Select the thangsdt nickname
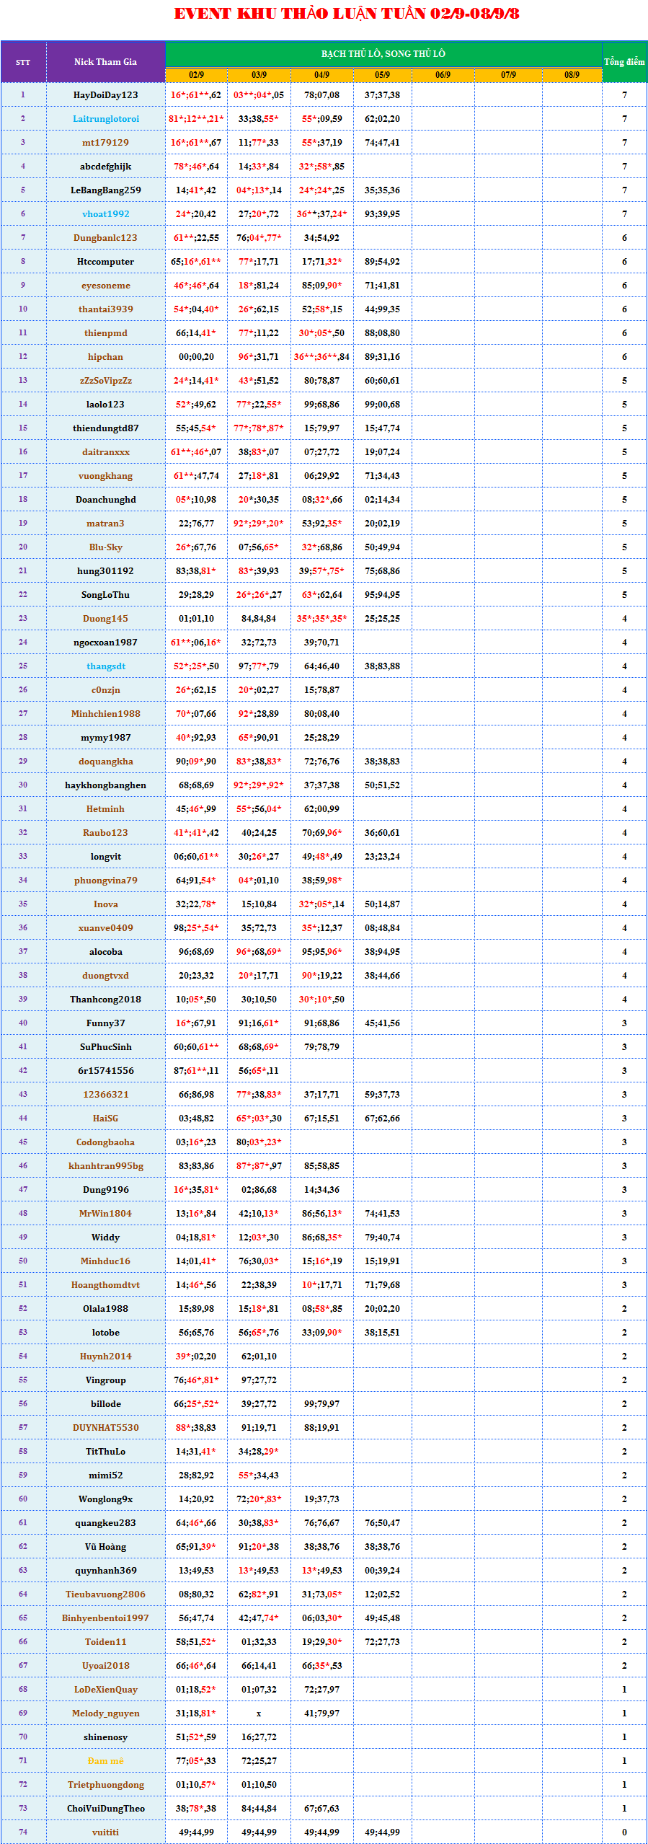 coord(106,666)
